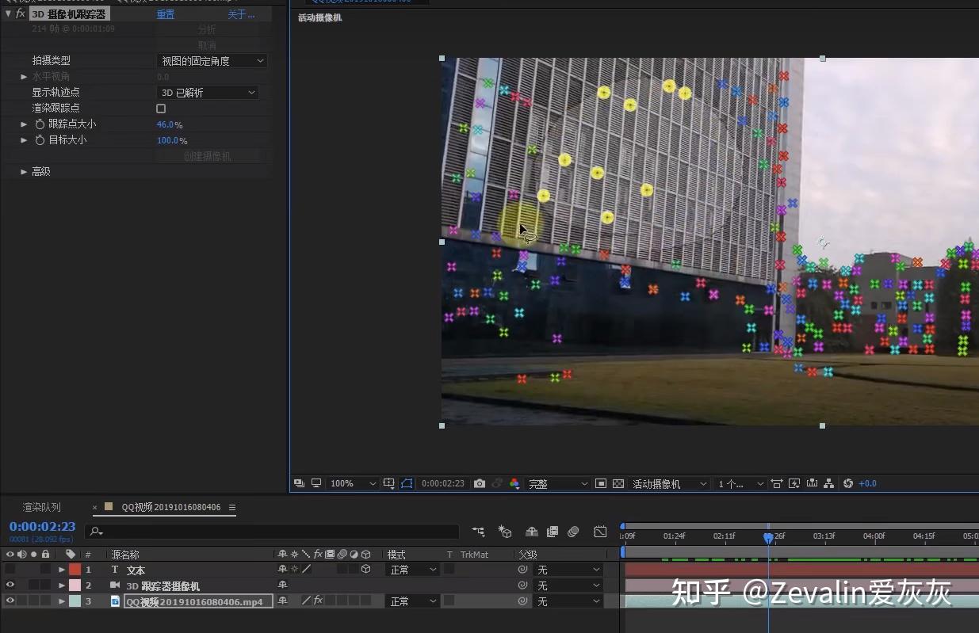Click the reset exposure icon
This screenshot has height=633, width=979.
coord(848,483)
